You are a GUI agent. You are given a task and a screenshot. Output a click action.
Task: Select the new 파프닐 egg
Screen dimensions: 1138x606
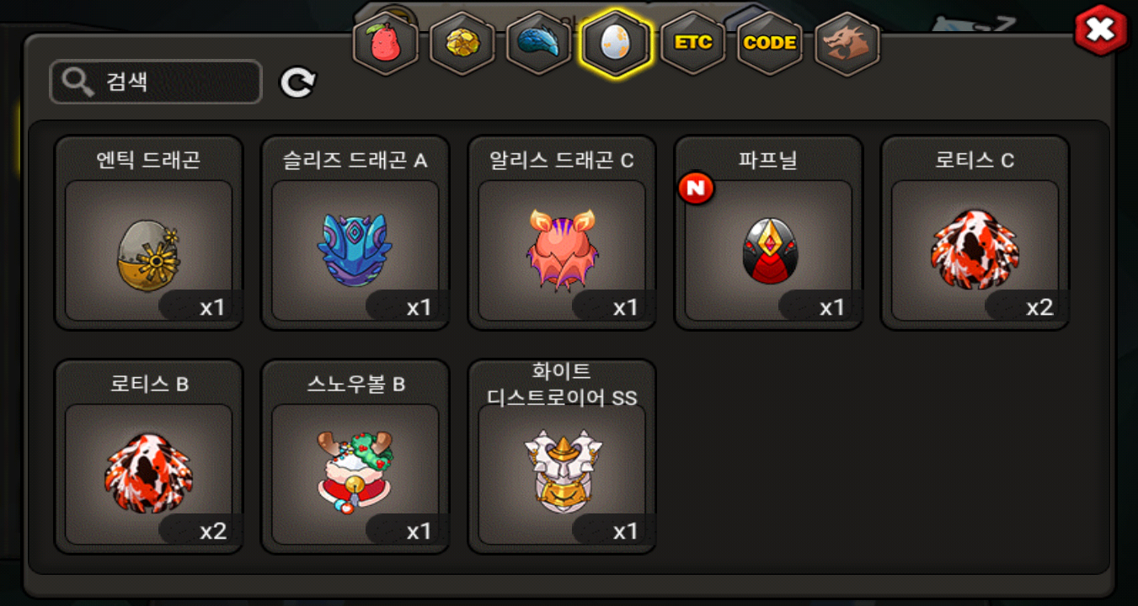point(768,233)
